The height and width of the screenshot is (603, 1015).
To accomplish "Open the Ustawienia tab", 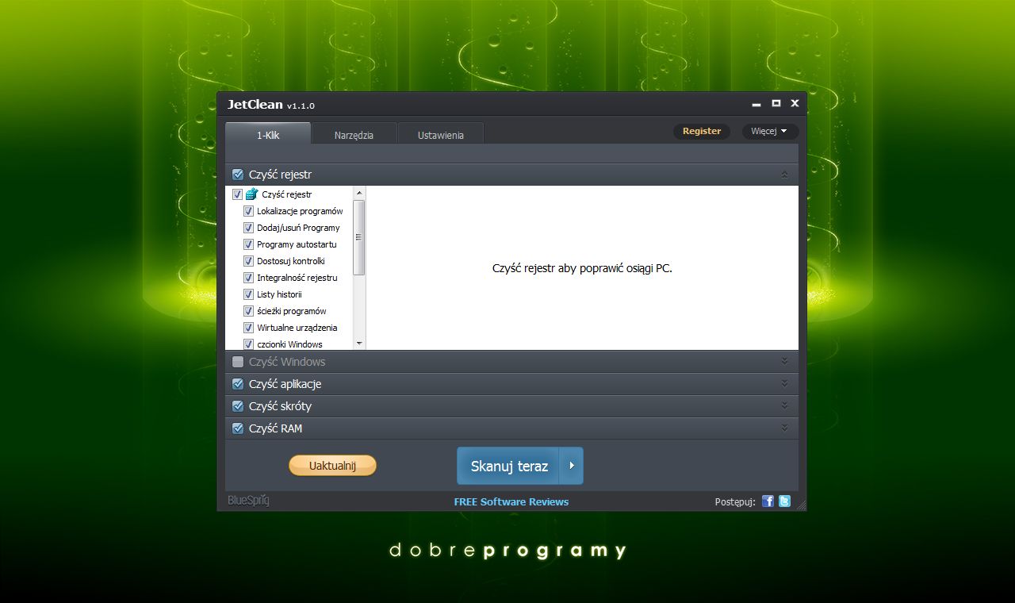I will point(441,135).
